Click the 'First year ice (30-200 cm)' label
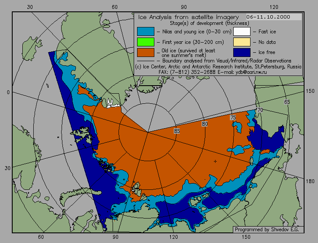Viewport: 318px width, 243px height. [x=193, y=42]
